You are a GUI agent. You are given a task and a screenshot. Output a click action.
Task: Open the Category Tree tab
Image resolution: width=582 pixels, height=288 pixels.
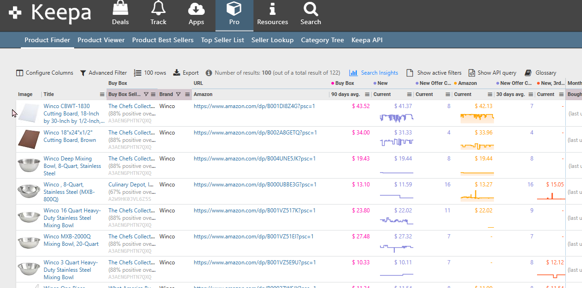click(323, 40)
